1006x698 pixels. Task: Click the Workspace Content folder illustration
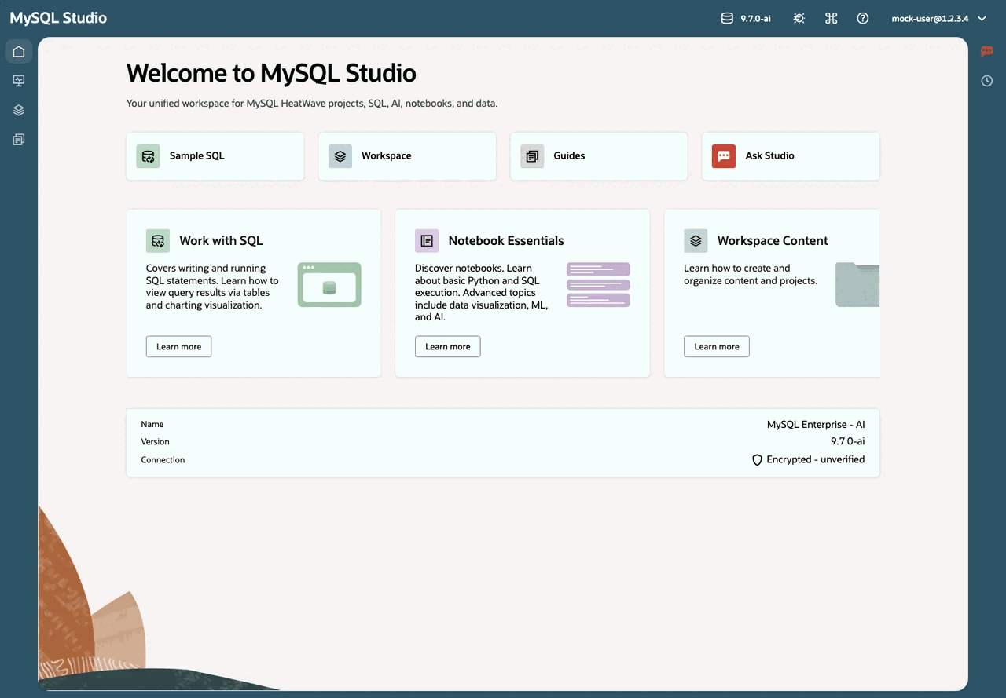tap(857, 285)
